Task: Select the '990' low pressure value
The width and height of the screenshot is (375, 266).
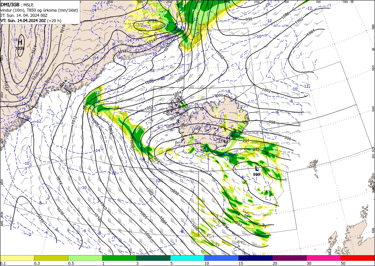Action: click(256, 174)
